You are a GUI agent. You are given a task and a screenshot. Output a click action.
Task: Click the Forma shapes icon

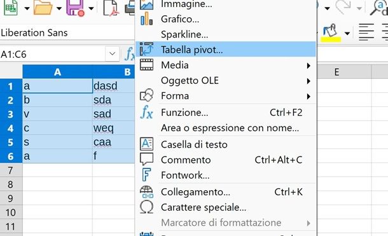(146, 95)
